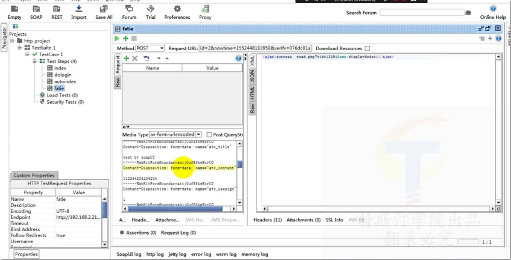Switch response view to XML tab
The width and height of the screenshot is (511, 260).
252,61
